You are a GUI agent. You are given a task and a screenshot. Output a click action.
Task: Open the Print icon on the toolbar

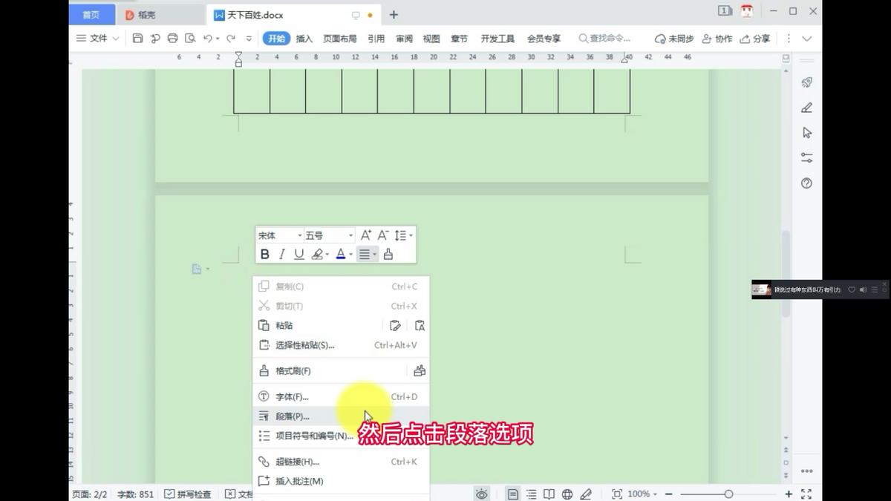pos(172,38)
